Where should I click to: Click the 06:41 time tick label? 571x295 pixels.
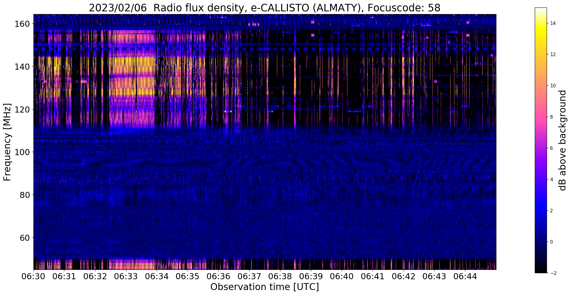coord(373,276)
